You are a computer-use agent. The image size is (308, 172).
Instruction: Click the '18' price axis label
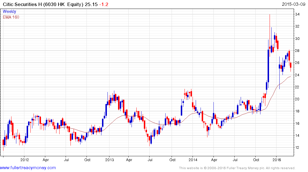pyautogui.click(x=297, y=111)
